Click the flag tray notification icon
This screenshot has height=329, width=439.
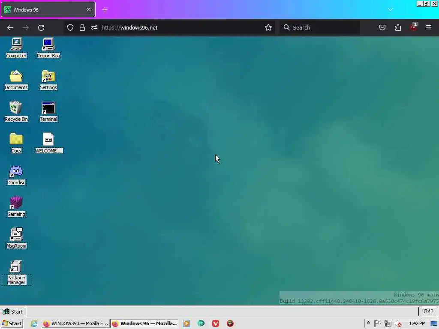click(377, 323)
